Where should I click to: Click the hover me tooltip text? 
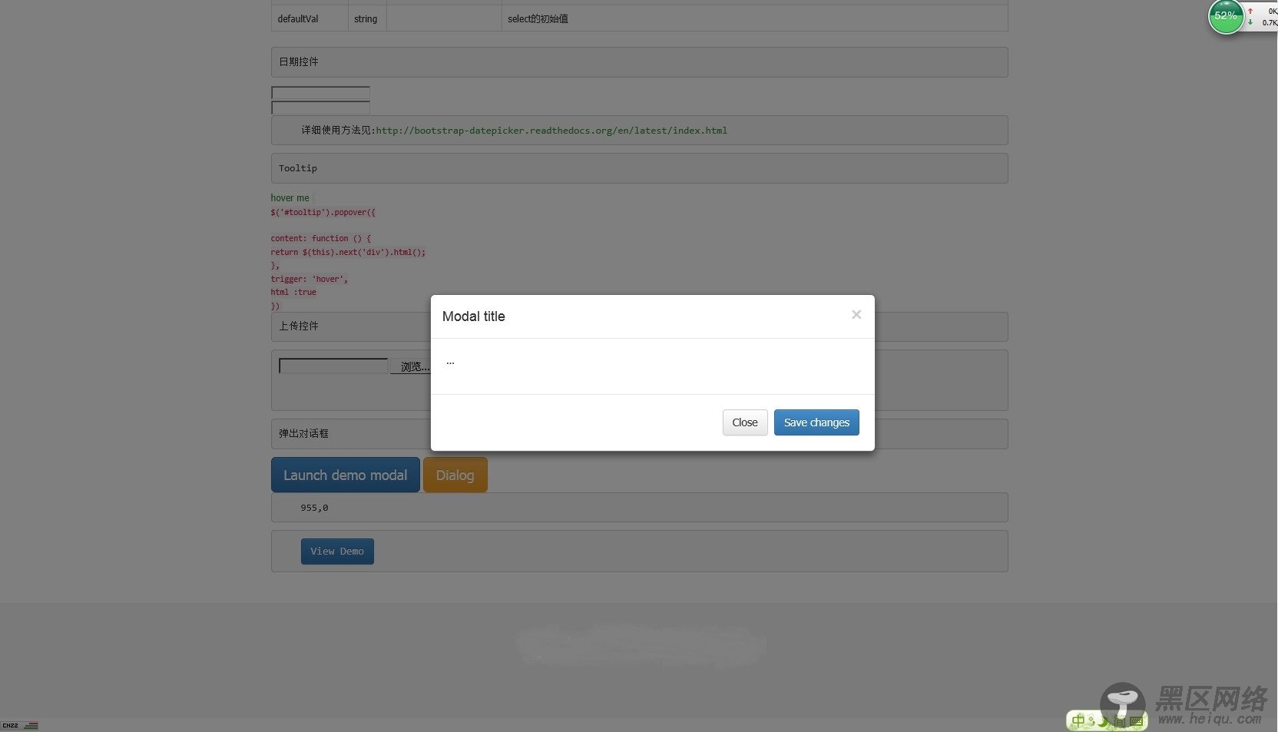[x=290, y=198]
